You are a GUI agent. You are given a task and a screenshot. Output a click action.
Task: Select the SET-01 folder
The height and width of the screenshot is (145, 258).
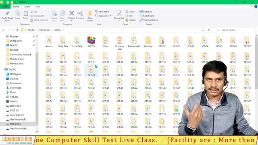pyautogui.click(x=162, y=42)
